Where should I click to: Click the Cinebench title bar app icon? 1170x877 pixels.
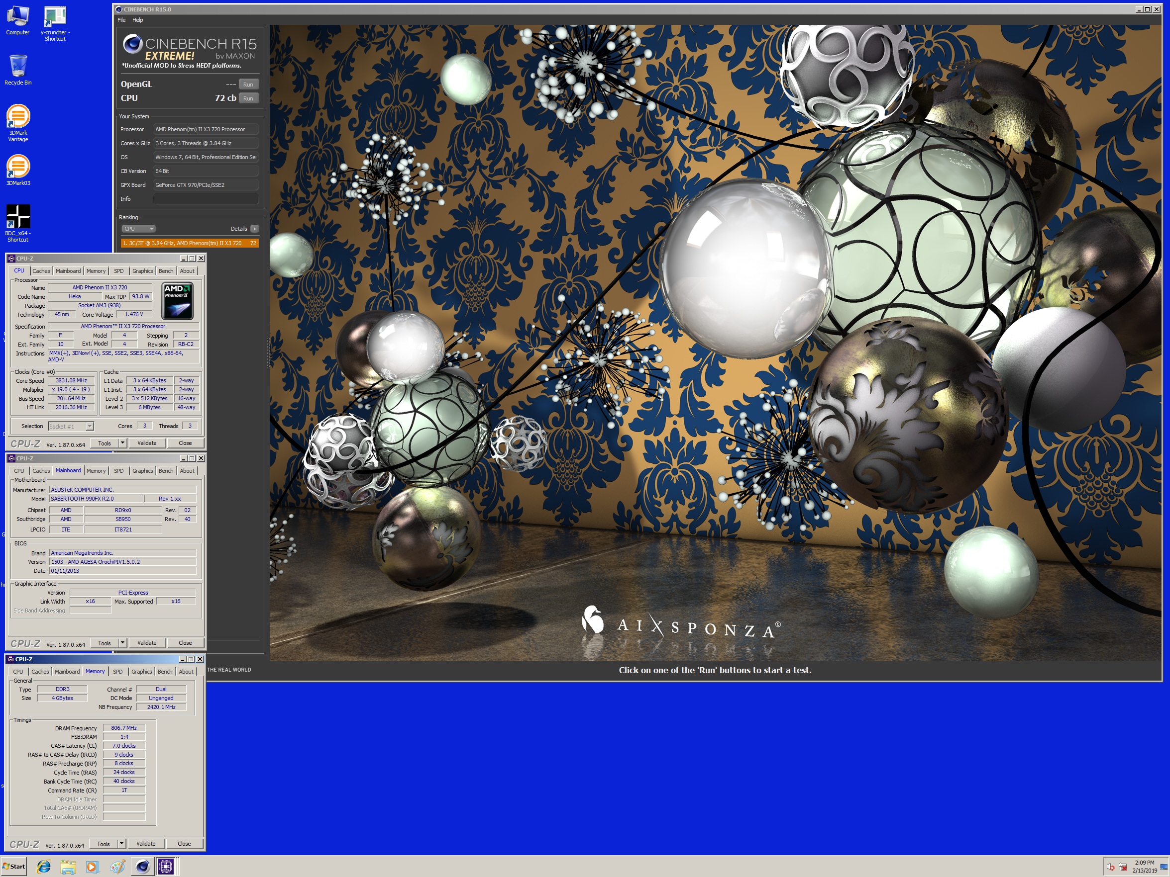pyautogui.click(x=119, y=9)
